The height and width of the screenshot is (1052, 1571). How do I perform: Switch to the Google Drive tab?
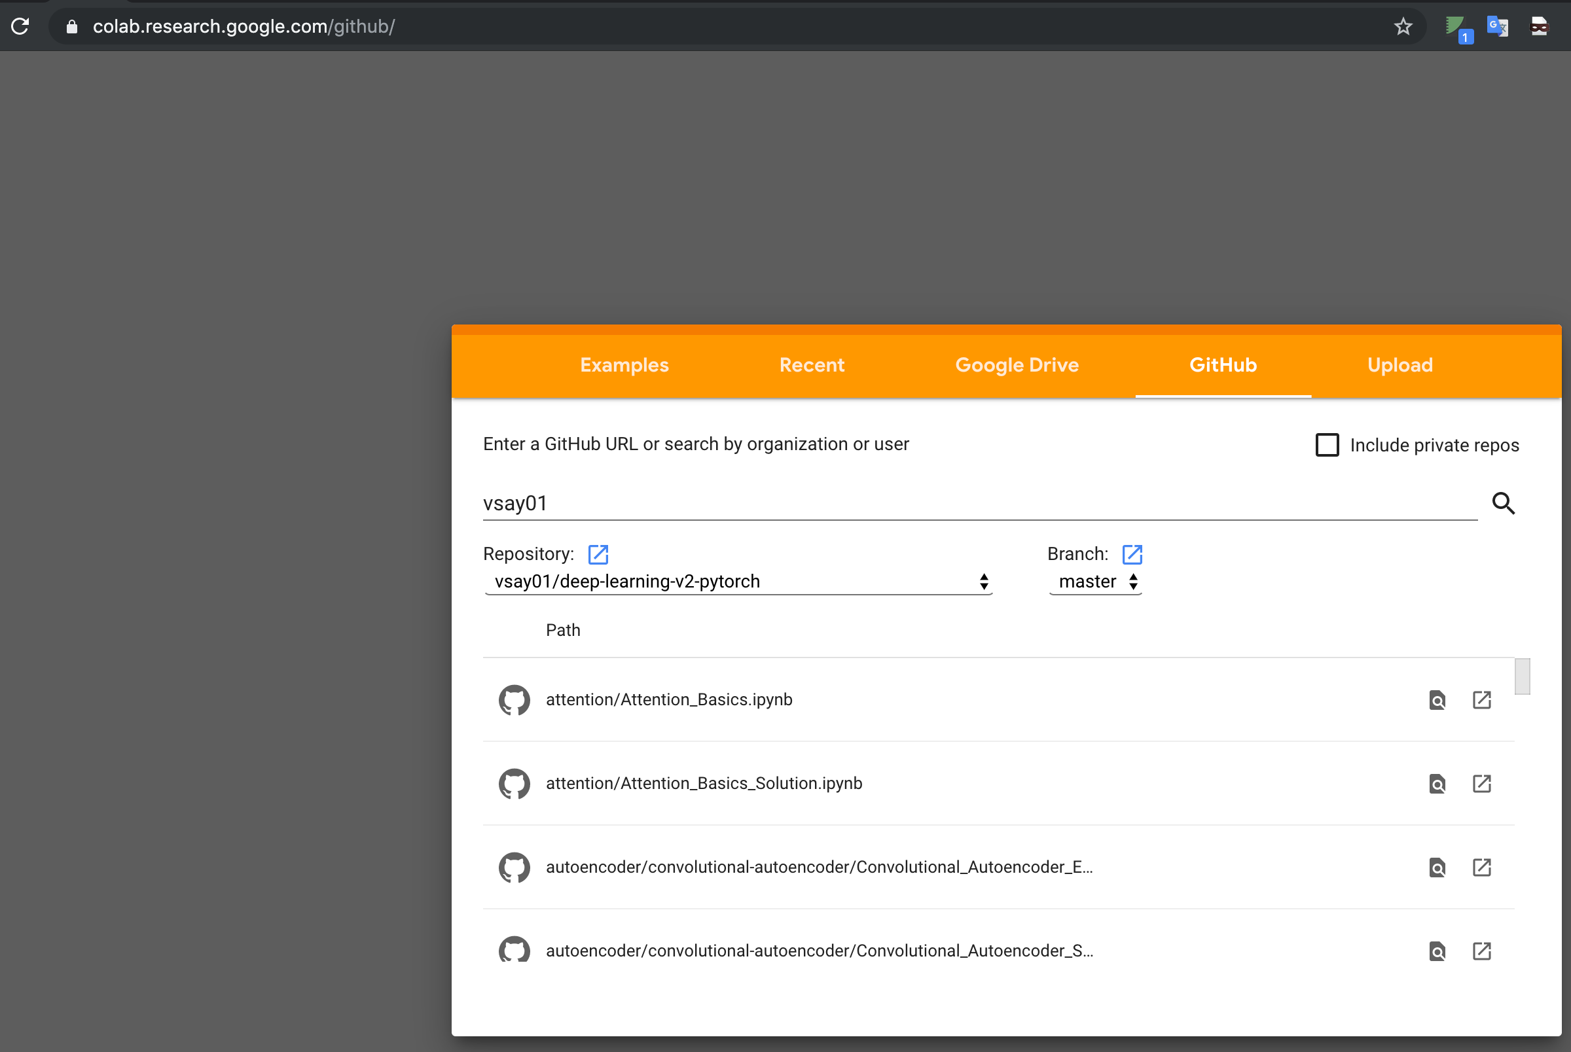point(1017,365)
